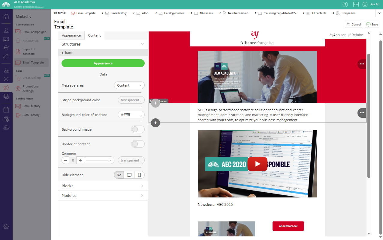Open the globe icon in left sidebar
Screen dimensions: 383x240
pos(6,96)
